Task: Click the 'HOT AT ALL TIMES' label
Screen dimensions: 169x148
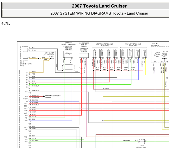Action: [x=155, y=45]
